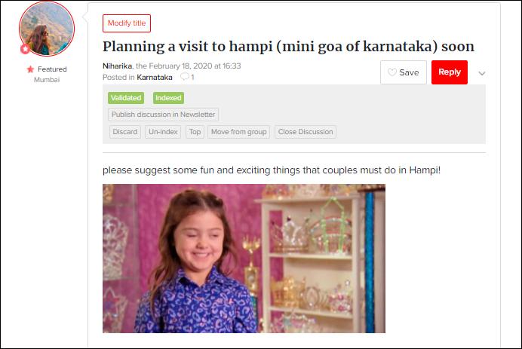Click the comment bubble icon

click(x=184, y=77)
